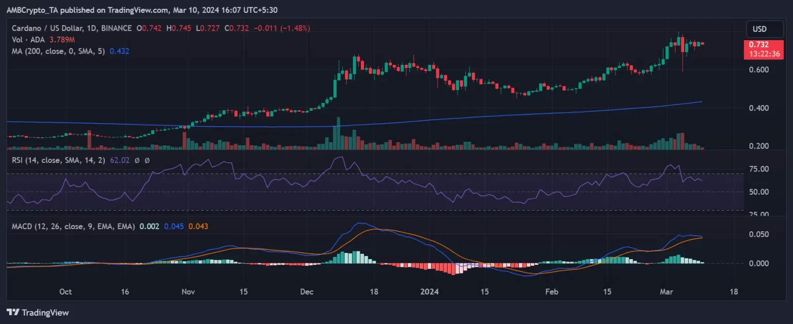This screenshot has height=324, width=793.
Task: Open the USD currency selector
Action: click(x=759, y=29)
